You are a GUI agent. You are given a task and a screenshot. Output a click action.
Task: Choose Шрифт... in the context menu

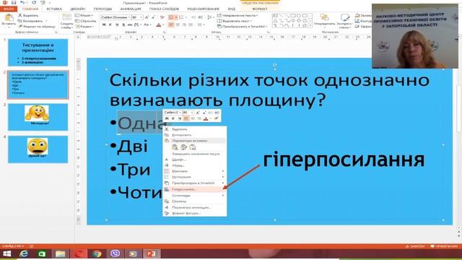click(x=194, y=160)
